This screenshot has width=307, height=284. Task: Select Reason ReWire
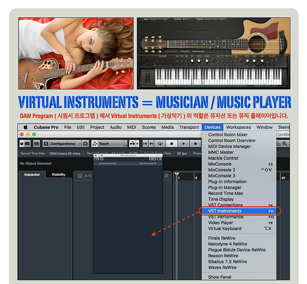239,255
